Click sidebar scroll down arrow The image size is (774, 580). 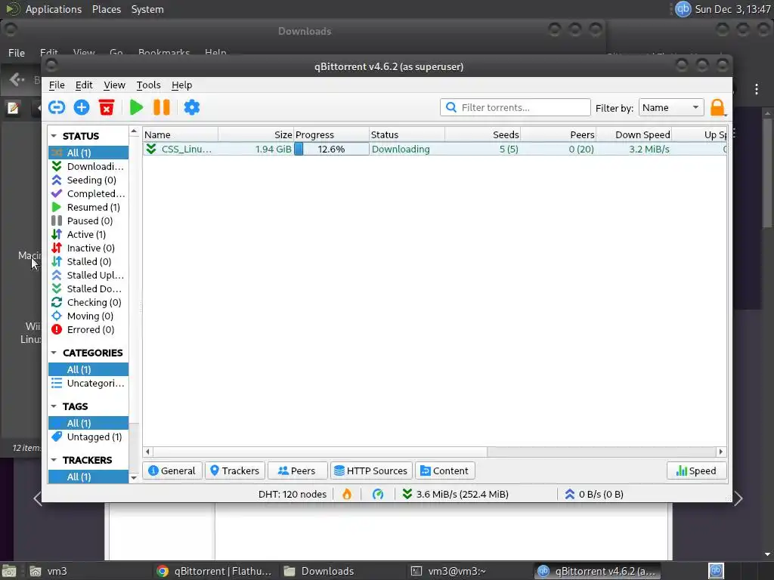coord(134,477)
